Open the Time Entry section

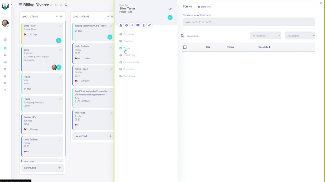pos(129,55)
